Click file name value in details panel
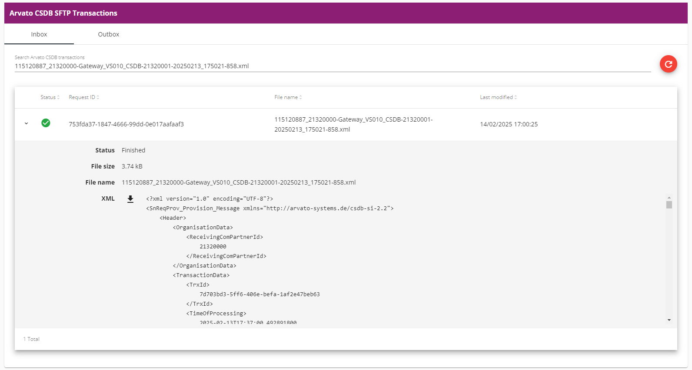This screenshot has width=692, height=370. (239, 182)
